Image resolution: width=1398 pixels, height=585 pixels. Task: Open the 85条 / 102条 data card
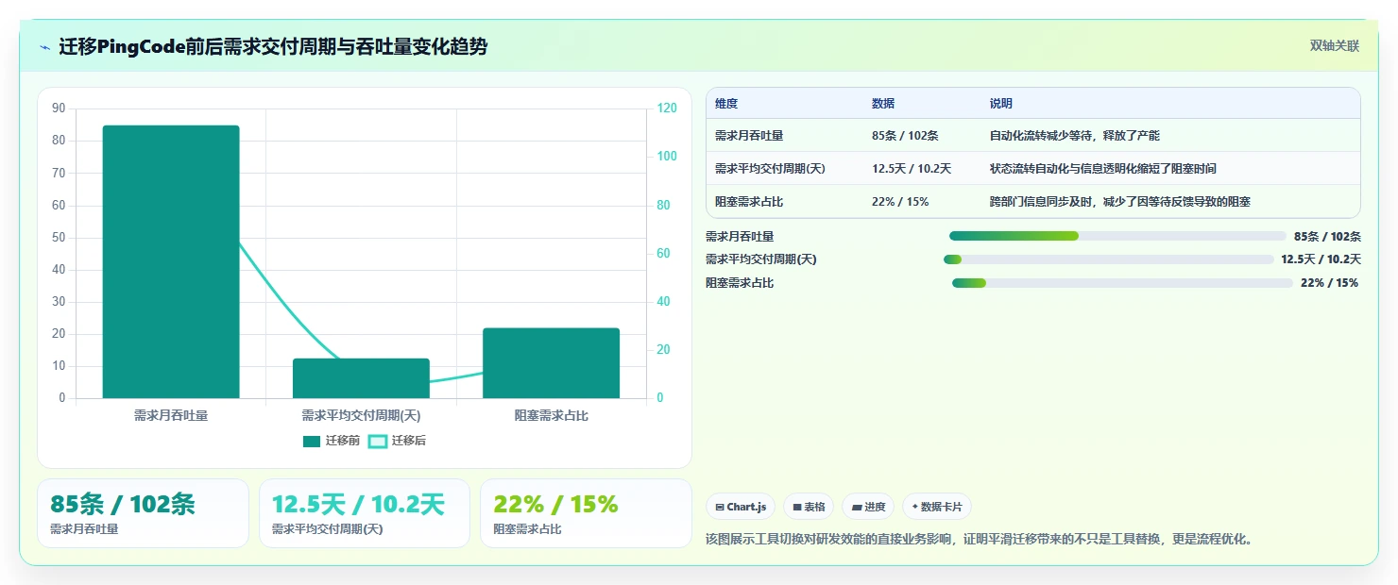[143, 513]
